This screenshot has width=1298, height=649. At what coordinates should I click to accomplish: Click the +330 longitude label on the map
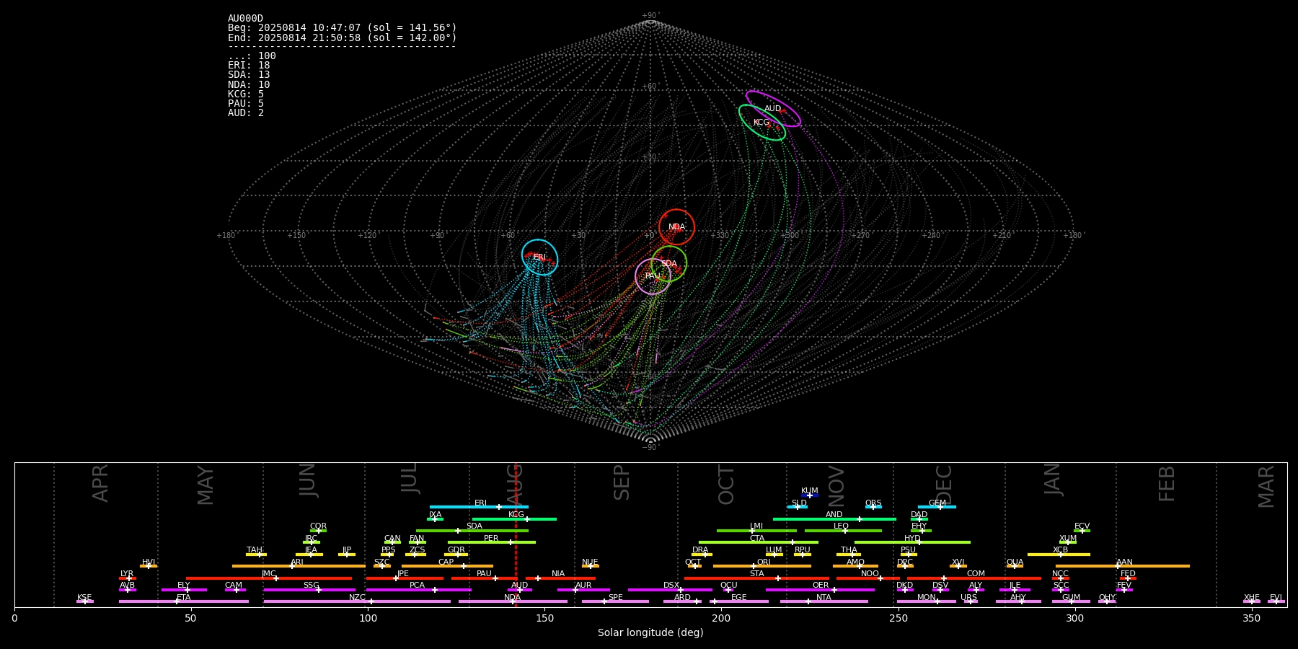click(x=720, y=236)
